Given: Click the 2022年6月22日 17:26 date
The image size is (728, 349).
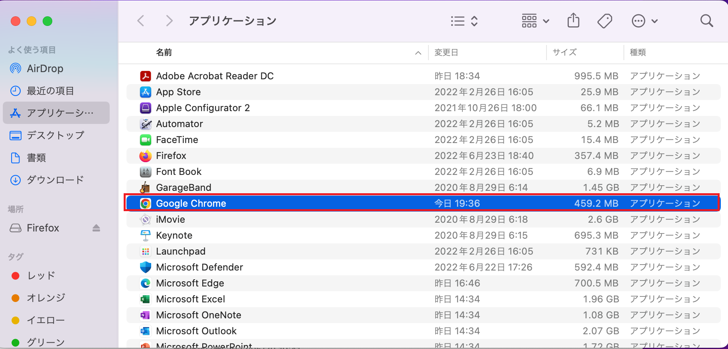Looking at the screenshot, I should (x=483, y=267).
